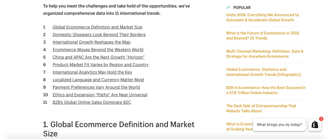Open the Shopify chat bag icon
The width and height of the screenshot is (330, 139).
pyautogui.click(x=315, y=125)
